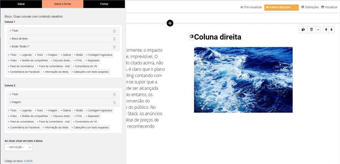Delete "Bloco de texto" item via trash icon
This screenshot has height=164, width=340.
pyautogui.click(x=114, y=39)
